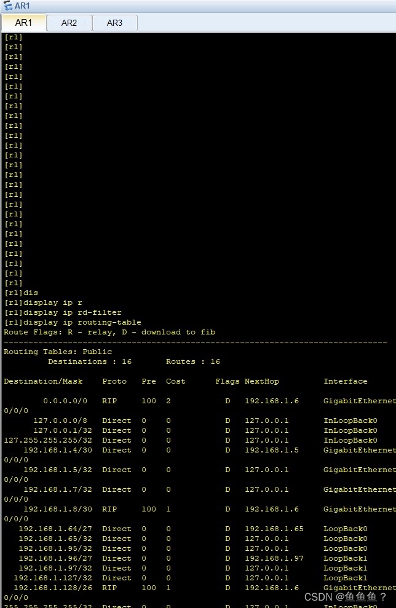Image resolution: width=396 pixels, height=608 pixels.
Task: Switch to the AR2 tab
Action: coord(69,23)
